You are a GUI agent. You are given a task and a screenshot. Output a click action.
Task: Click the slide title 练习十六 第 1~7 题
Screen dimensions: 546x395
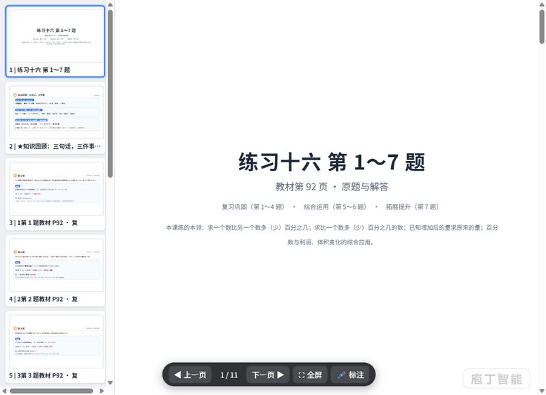332,162
